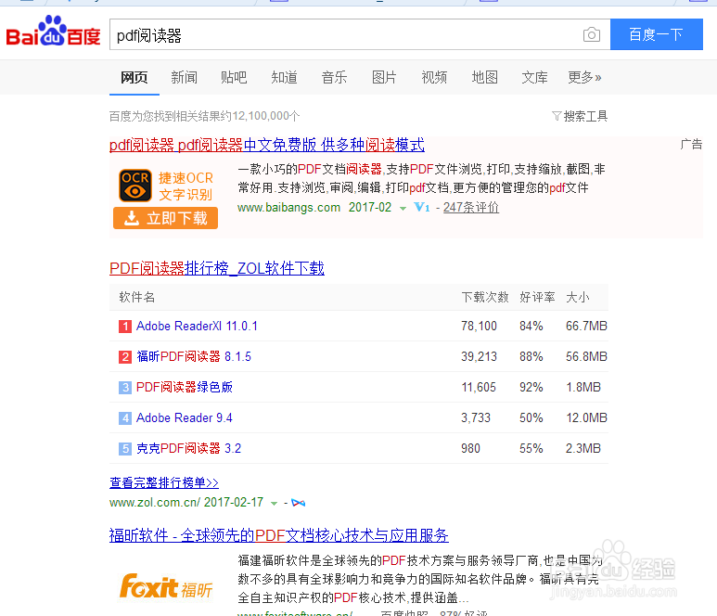The height and width of the screenshot is (616, 717).
Task: Click the 百度一下 search button
Action: click(656, 34)
